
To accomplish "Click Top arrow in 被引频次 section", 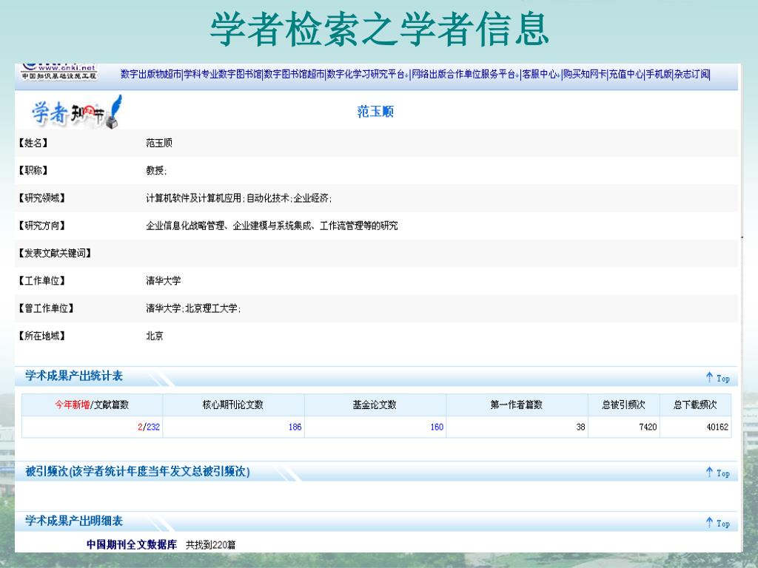I will [717, 473].
